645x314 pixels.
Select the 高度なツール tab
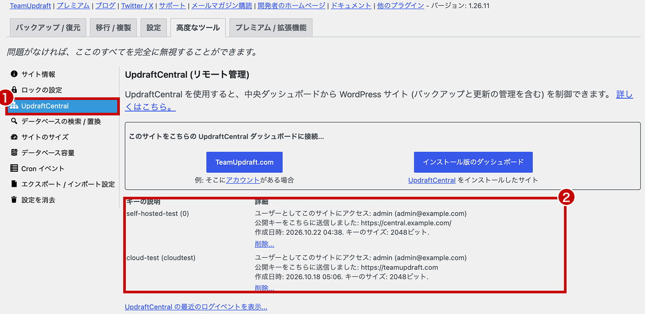(x=198, y=27)
